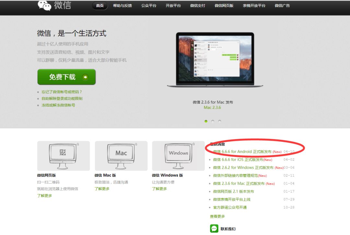Image resolution: width=350 pixels, height=235 pixels.
Task: Click the 微信 Mac 版 heading
Action: (x=105, y=175)
